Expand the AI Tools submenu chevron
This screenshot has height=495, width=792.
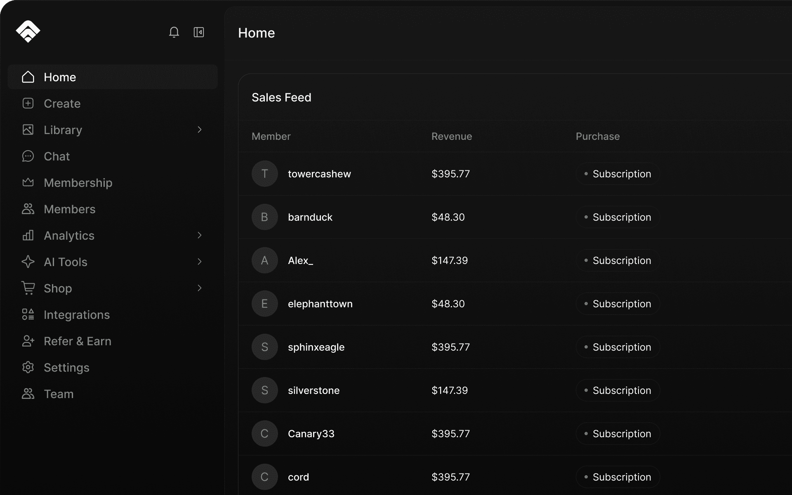click(200, 262)
